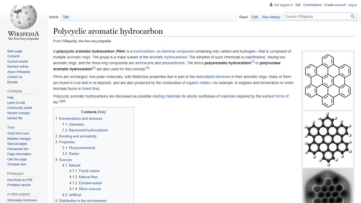361x203 pixels.
Task: Click the not-logged-in user icon
Action: [271, 5]
